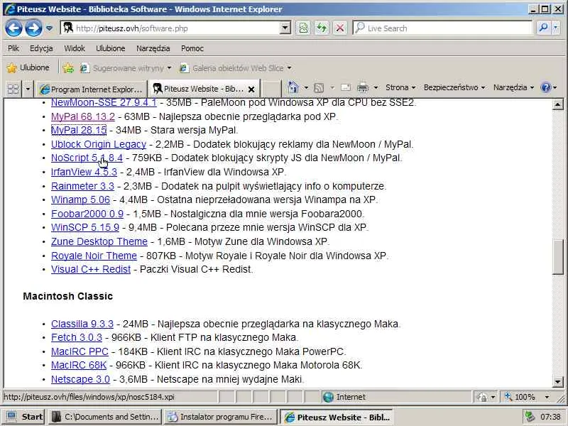Open Ulubione favorites star button
Viewport: 568px width, 426px height.
(x=28, y=67)
